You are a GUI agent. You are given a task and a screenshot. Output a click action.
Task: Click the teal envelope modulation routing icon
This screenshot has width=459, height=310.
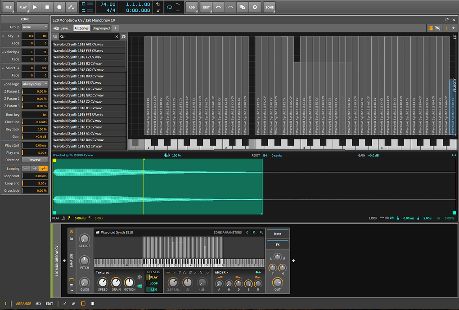coord(258,273)
